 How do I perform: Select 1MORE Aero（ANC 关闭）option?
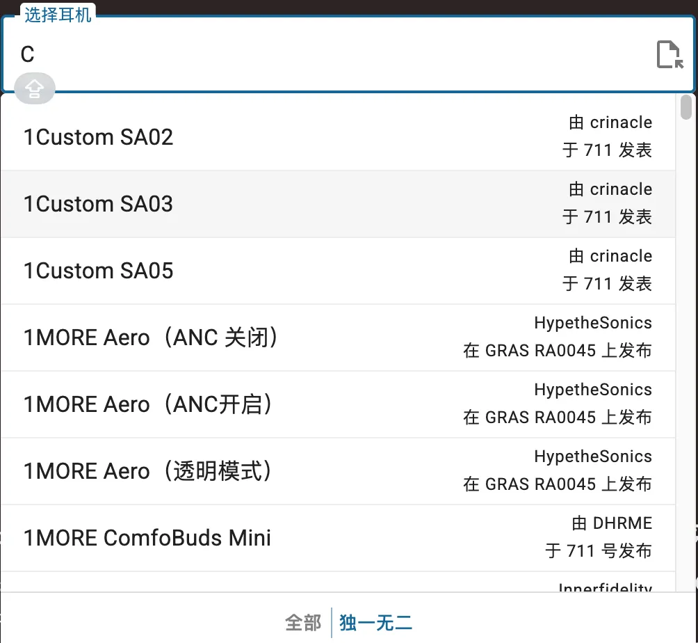coord(151,338)
